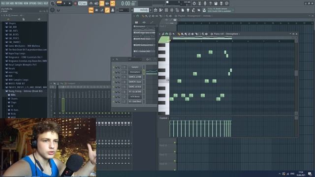Open the HELP menu
The width and height of the screenshot is (315, 177).
46,3
